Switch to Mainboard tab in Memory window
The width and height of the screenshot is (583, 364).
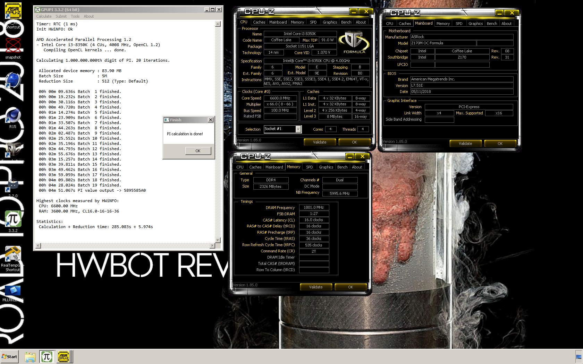click(x=274, y=167)
